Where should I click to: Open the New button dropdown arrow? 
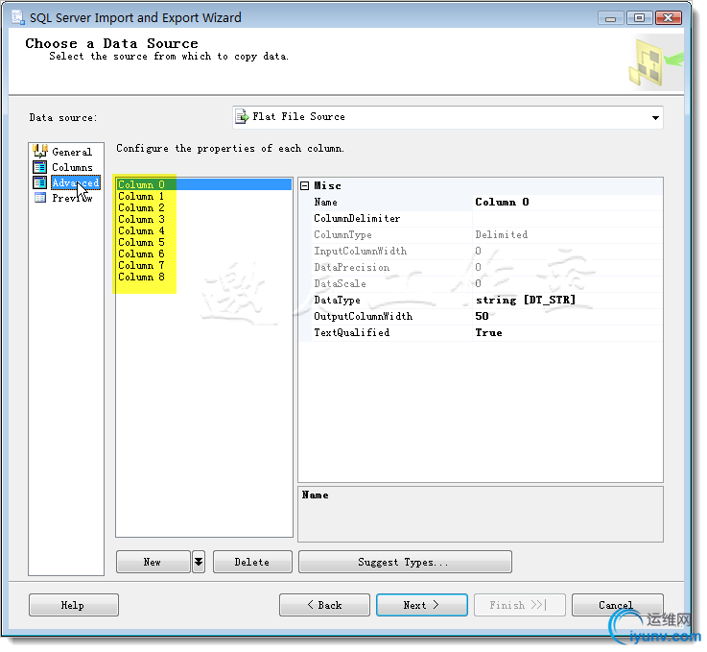point(199,562)
